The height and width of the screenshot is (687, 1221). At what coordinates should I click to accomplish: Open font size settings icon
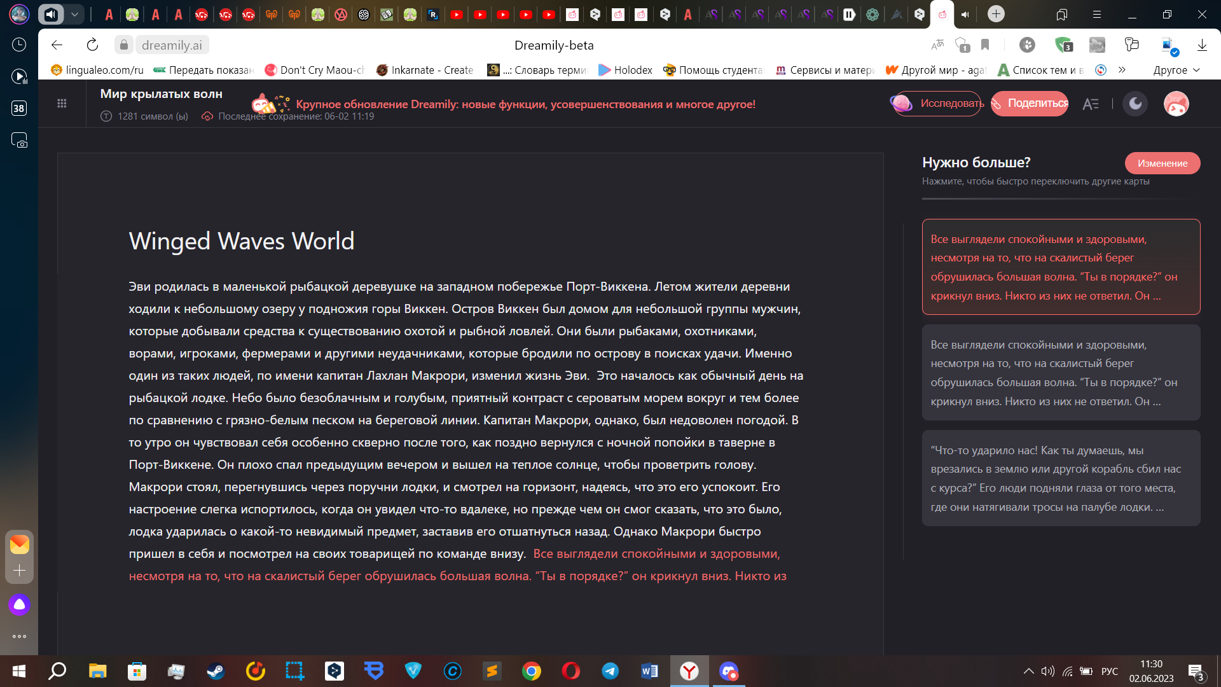tap(1091, 104)
